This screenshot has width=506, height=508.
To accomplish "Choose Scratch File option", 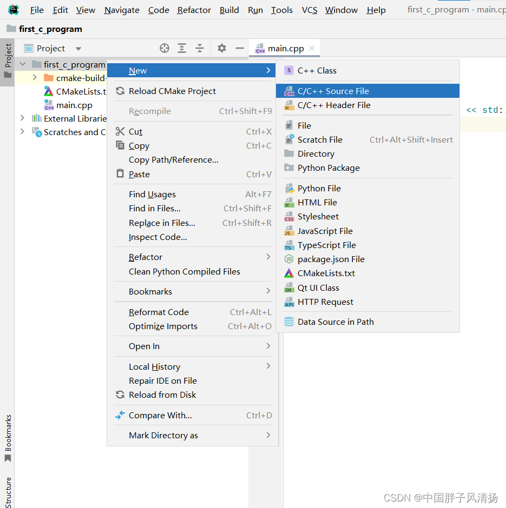I will click(x=367, y=139).
